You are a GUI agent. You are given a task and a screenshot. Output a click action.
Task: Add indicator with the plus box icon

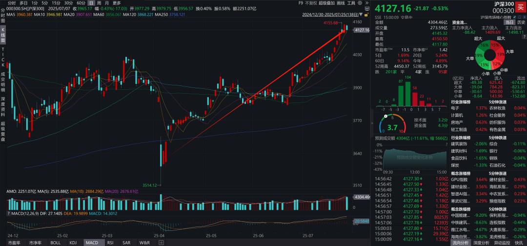[x=162, y=242]
